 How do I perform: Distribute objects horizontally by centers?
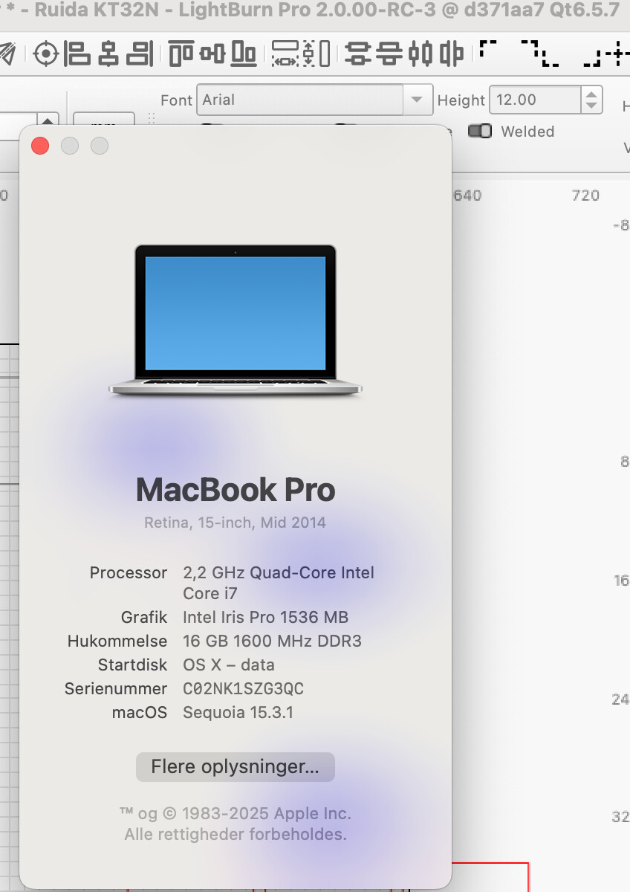tap(421, 54)
